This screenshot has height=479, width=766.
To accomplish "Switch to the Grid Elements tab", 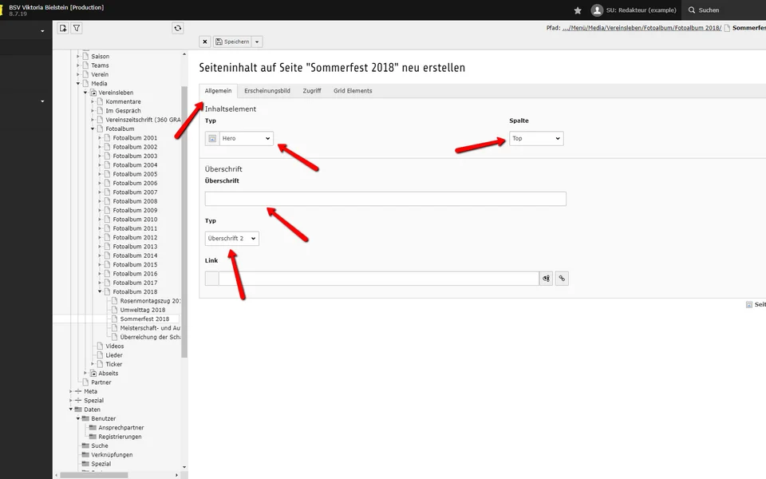I will point(353,91).
